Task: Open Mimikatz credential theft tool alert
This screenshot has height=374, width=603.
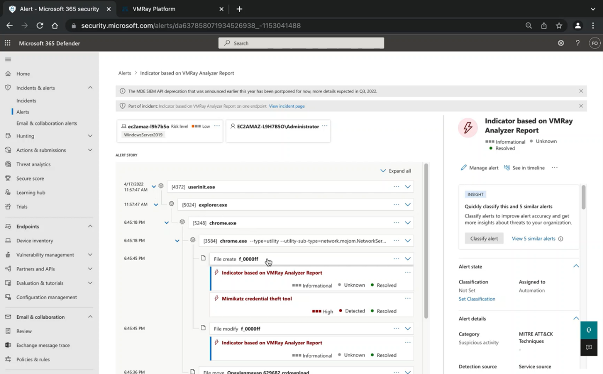Action: point(257,299)
